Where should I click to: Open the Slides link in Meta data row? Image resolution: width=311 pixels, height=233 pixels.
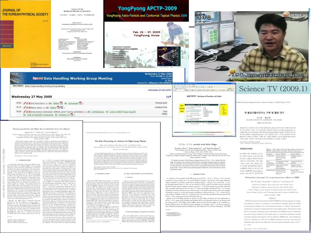(53, 108)
